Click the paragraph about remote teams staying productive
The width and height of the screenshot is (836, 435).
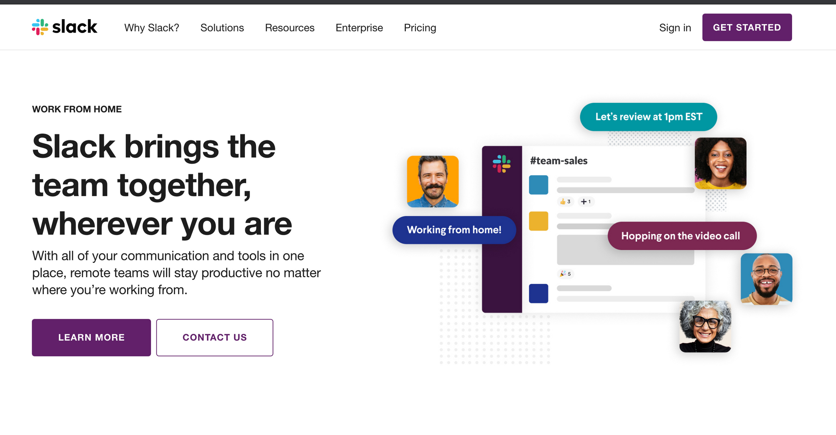(x=176, y=273)
